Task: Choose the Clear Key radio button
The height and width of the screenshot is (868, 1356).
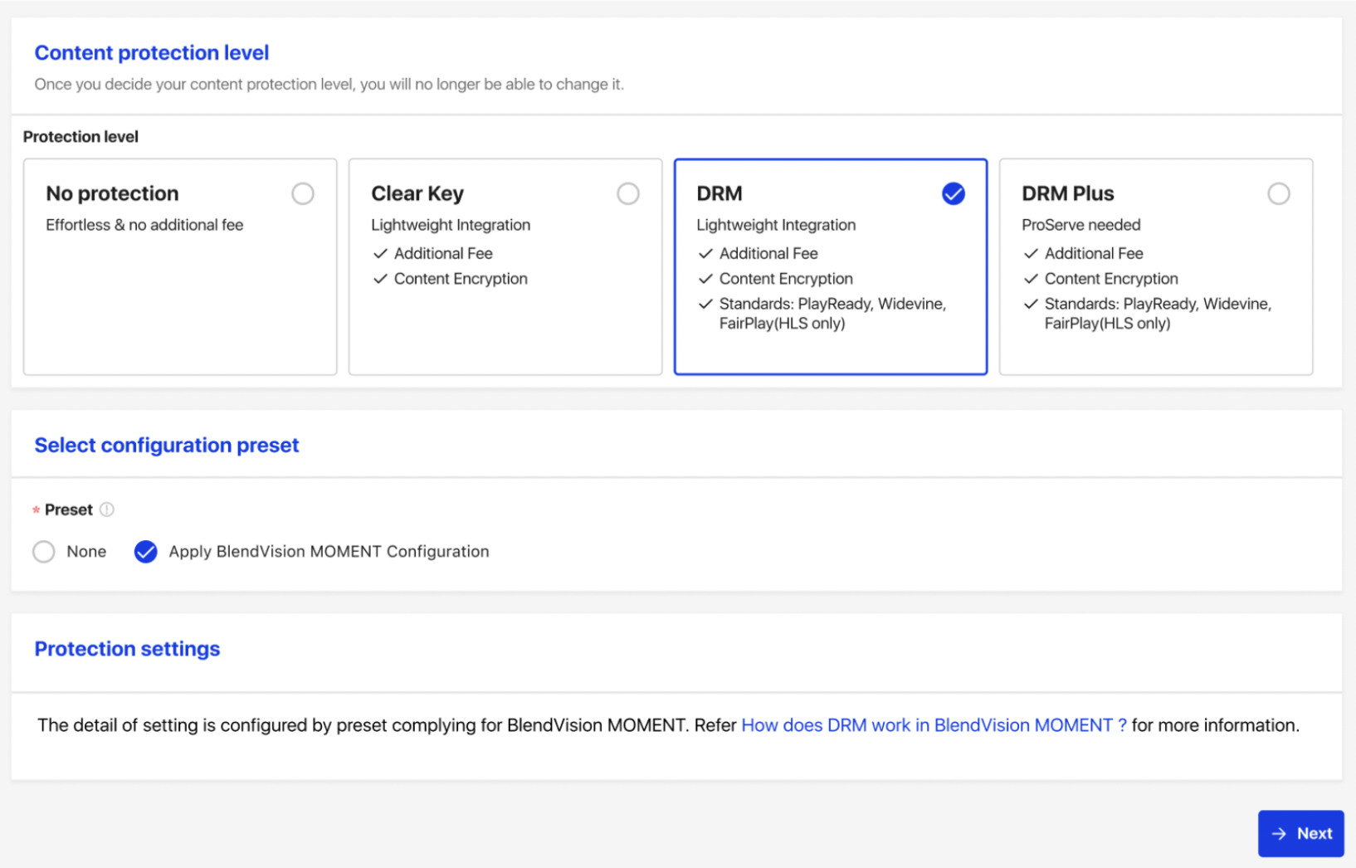Action: coord(628,194)
